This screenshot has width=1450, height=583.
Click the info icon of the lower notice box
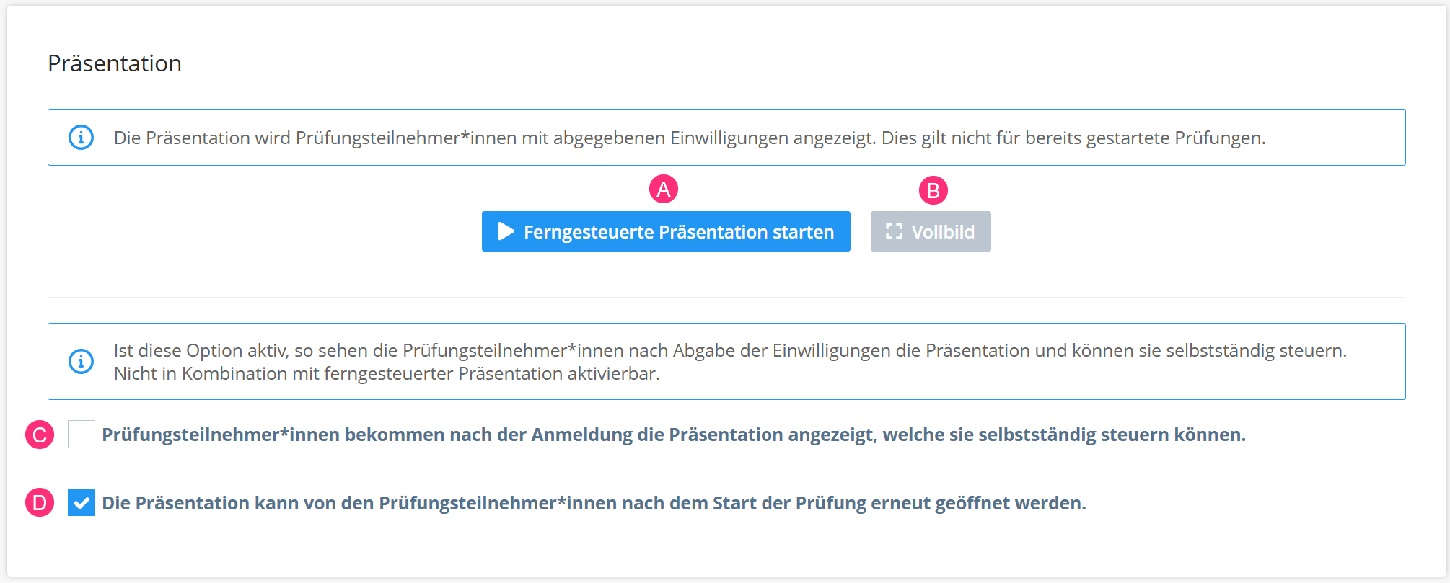81,360
